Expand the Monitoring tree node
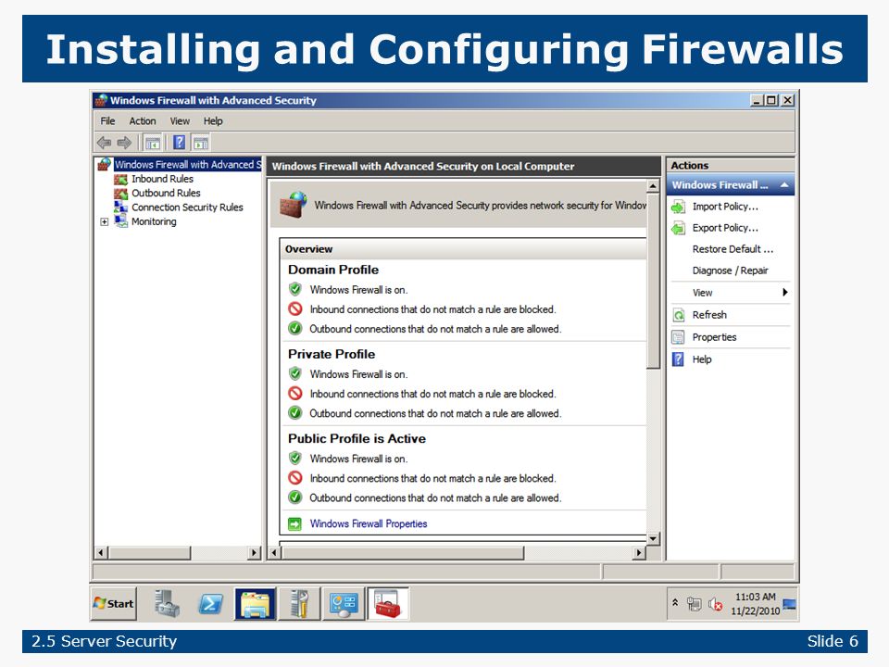Screen dimensions: 889x667 pos(105,221)
